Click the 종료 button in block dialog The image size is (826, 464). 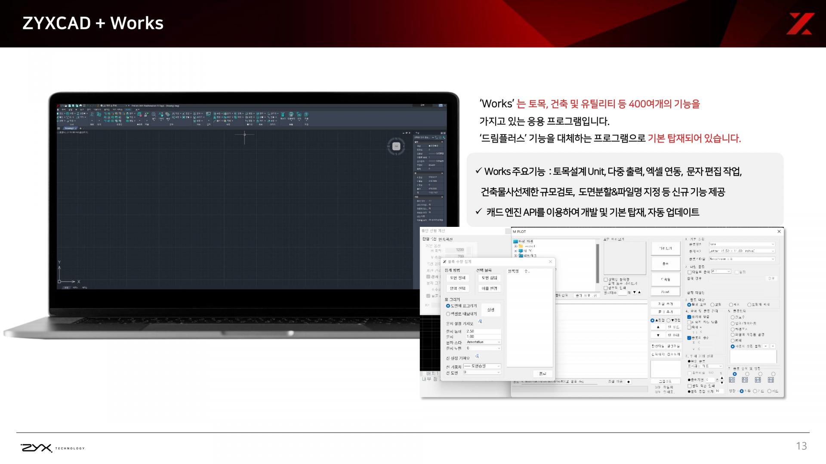pyautogui.click(x=542, y=374)
